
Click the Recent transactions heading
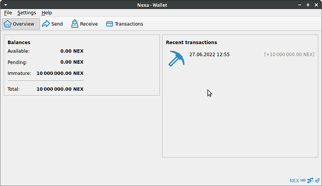pos(191,42)
